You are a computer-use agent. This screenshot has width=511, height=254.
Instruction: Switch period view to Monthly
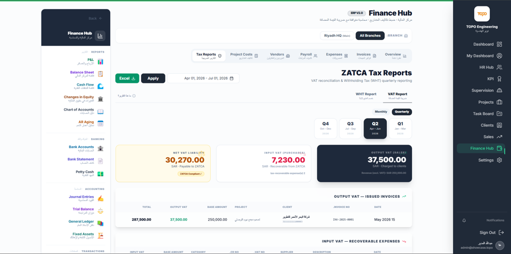pyautogui.click(x=381, y=112)
